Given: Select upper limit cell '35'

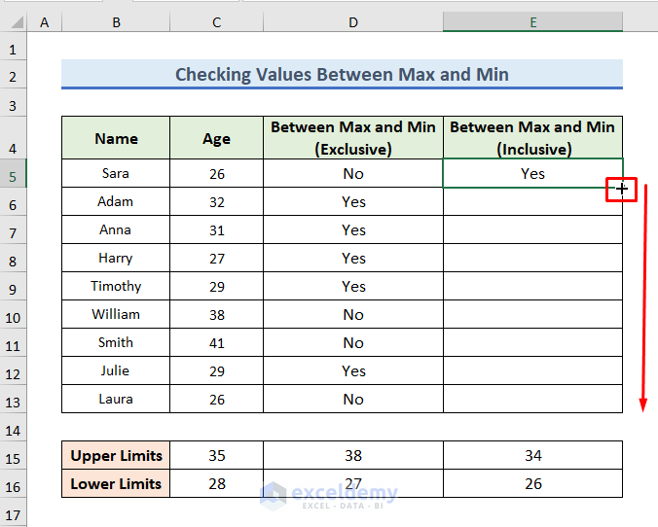Looking at the screenshot, I should point(216,455).
